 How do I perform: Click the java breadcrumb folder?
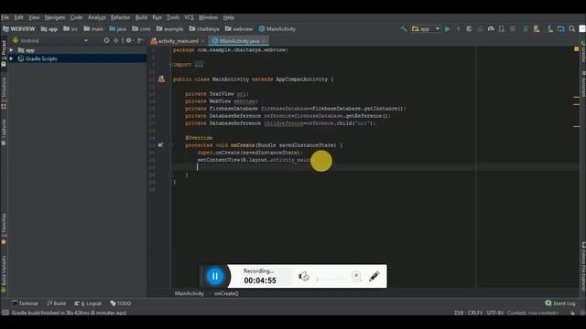(118, 28)
